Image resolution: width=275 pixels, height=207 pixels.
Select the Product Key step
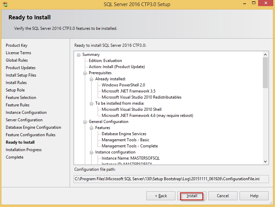point(17,45)
